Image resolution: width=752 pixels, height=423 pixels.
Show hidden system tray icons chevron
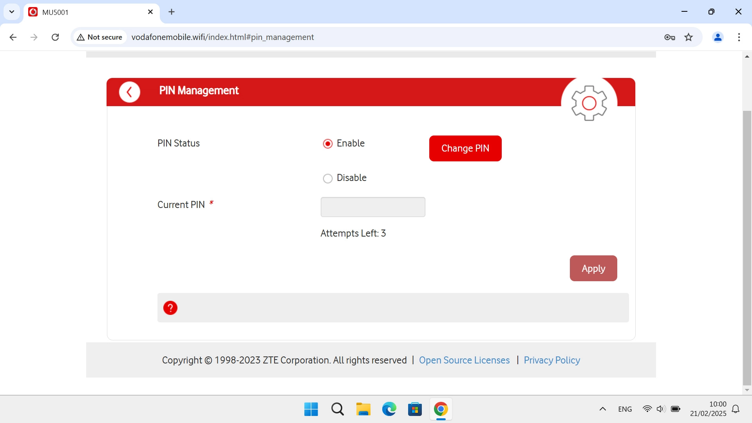point(603,409)
